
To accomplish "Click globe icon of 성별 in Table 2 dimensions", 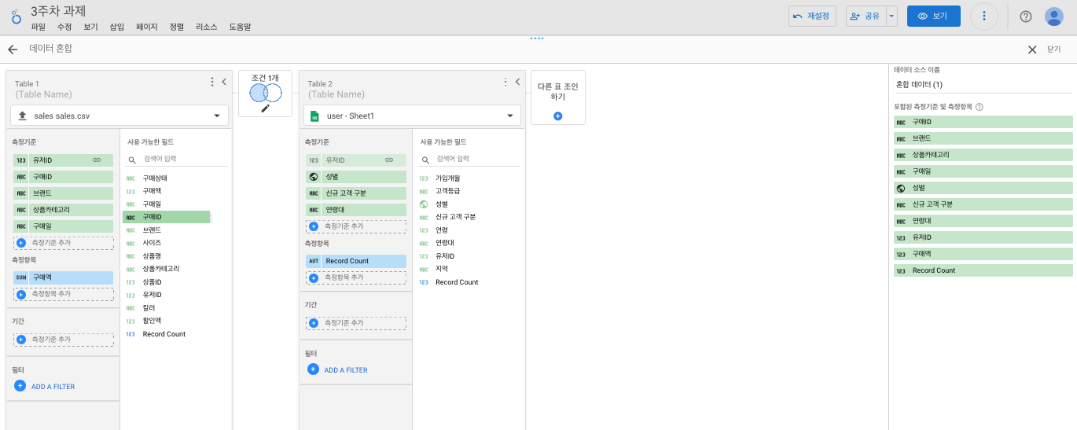I will 314,177.
